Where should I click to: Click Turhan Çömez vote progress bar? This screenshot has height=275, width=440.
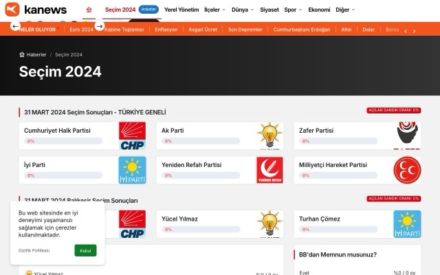click(338, 229)
